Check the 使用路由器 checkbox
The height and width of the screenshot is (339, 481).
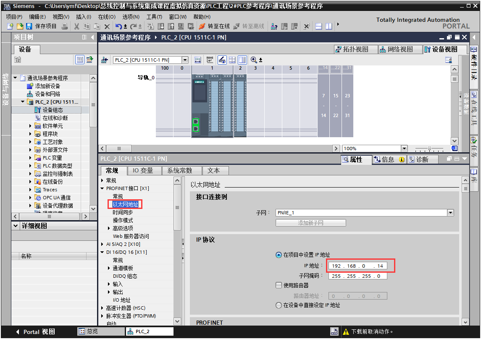coord(279,285)
